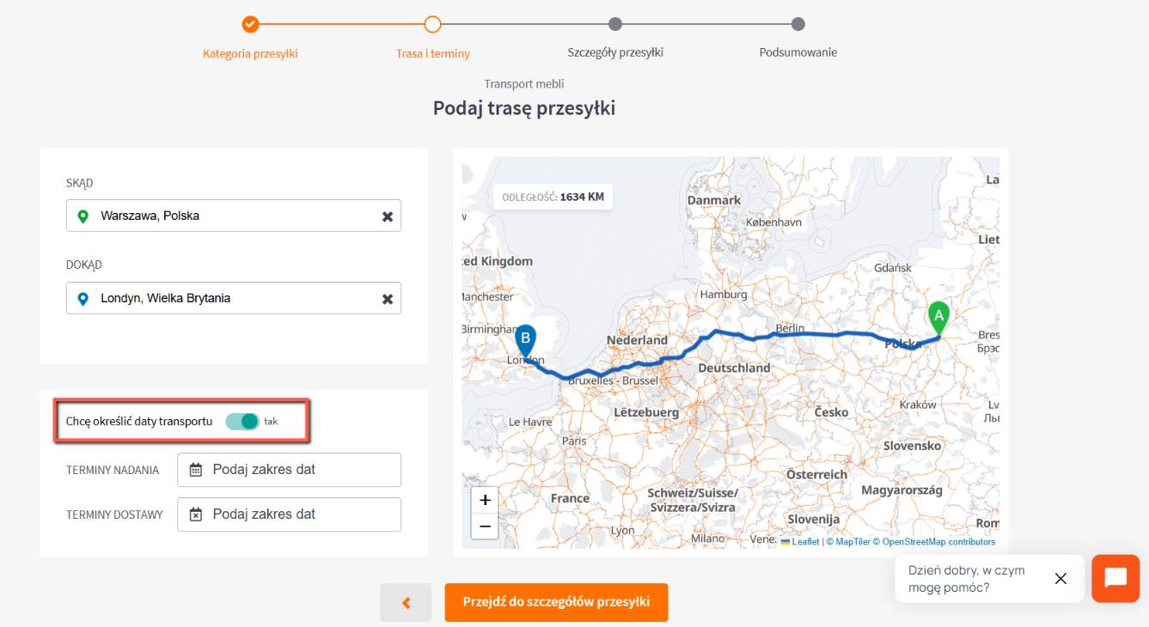
Task: Open the Leaflet attribution link
Action: tap(804, 542)
